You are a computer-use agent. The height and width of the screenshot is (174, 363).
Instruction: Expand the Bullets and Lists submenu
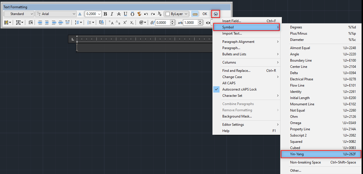[x=246, y=54]
